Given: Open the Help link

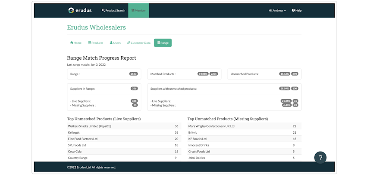Looking at the screenshot, I should coord(297,11).
